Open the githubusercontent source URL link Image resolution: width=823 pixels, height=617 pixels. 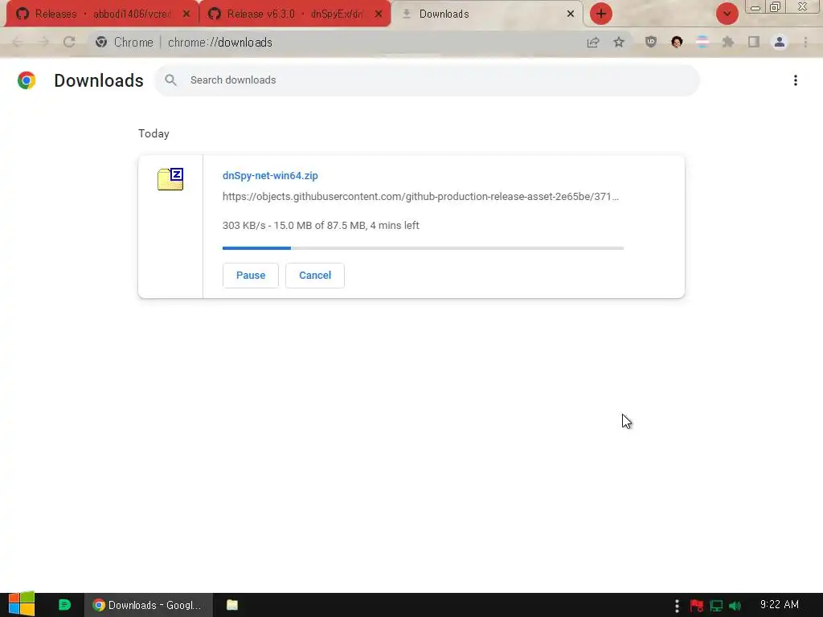(x=420, y=196)
